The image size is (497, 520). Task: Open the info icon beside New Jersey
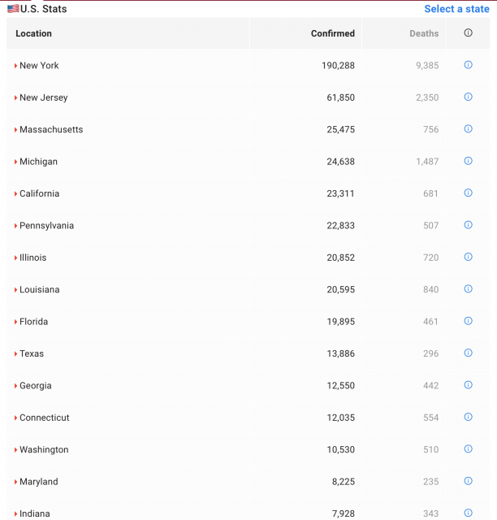(468, 97)
